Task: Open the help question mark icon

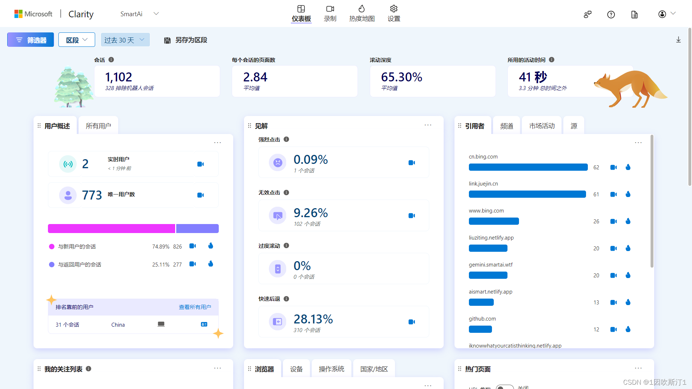Action: [611, 14]
